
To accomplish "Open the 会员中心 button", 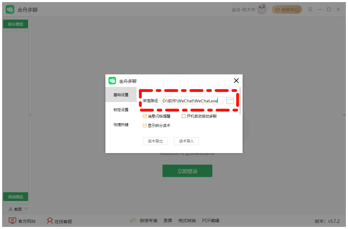I will coord(287,9).
